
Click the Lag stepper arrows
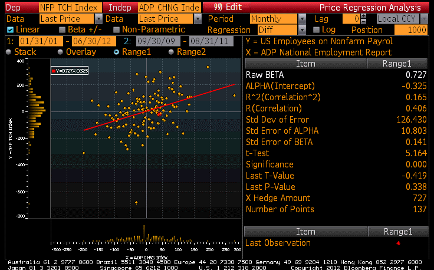pos(363,19)
